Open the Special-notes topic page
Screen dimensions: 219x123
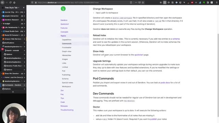click(68, 83)
